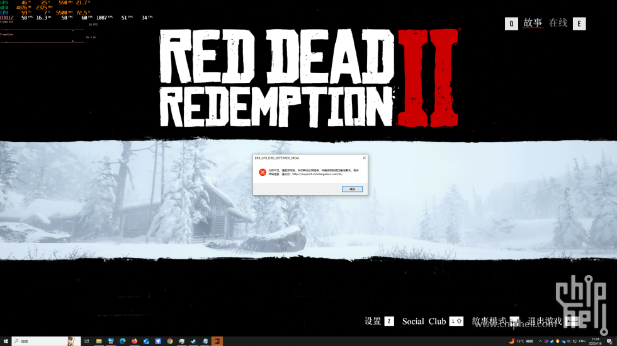Open Outlook from taskbar
This screenshot has height=346, width=617.
coord(146,342)
